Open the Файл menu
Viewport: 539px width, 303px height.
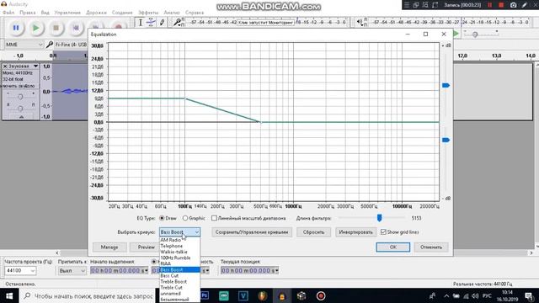coord(8,13)
